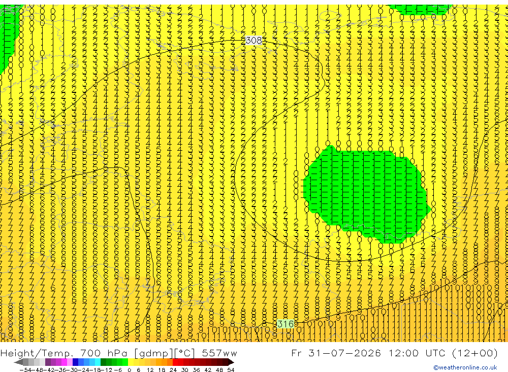Select the dark green swatch at -12
Viewport: 508px width, 372px height.
[103, 362]
